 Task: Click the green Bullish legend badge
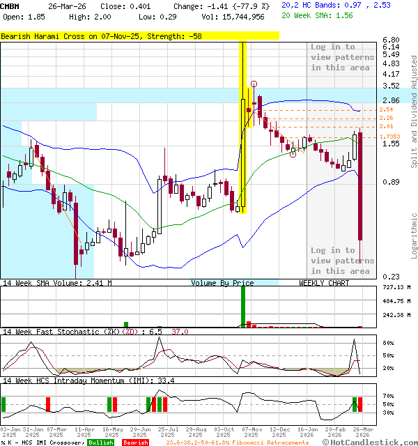[x=101, y=443]
